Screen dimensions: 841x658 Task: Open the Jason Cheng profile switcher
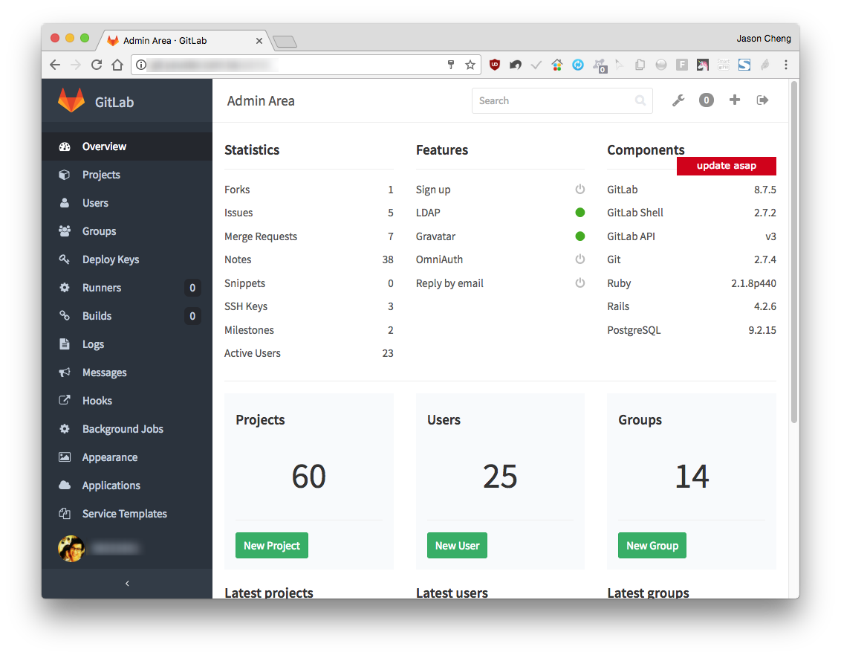pos(763,39)
